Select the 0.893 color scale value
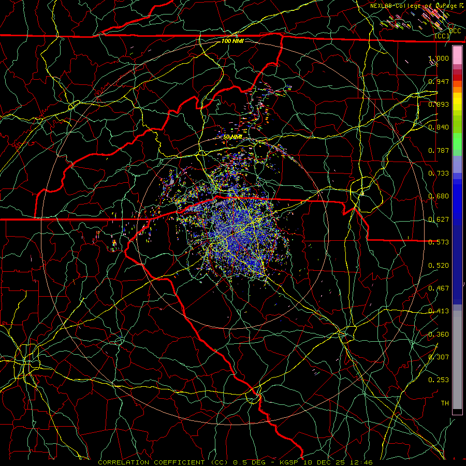Screen dimensions: 466x466 pos(439,104)
